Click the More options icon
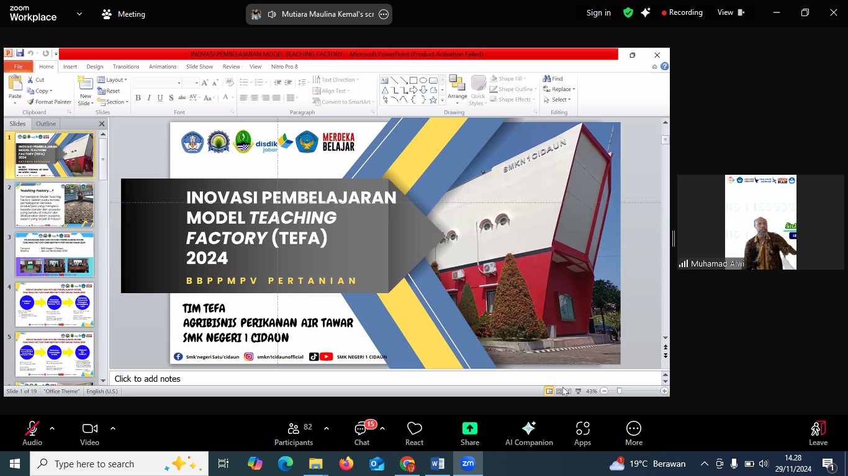This screenshot has width=848, height=476. pos(633,429)
